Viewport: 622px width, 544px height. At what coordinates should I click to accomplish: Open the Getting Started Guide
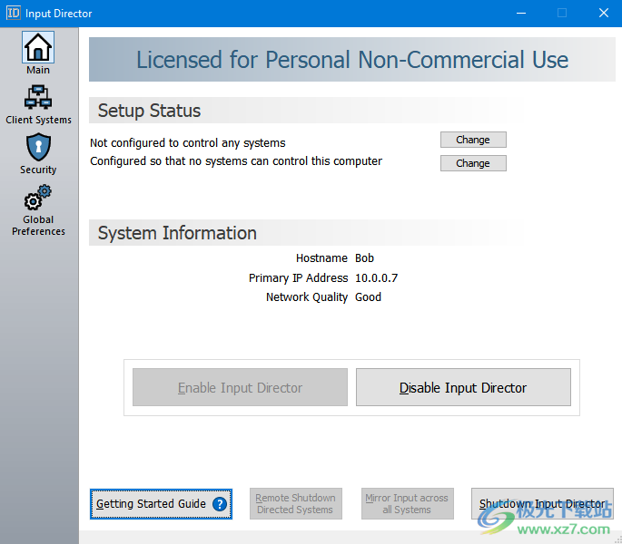tap(161, 504)
